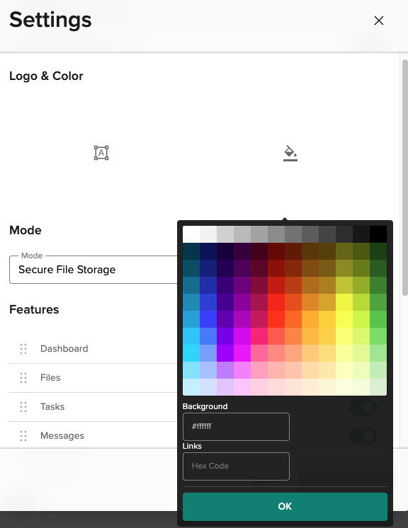Select the Dashboard feature item
This screenshot has width=408, height=528.
[64, 349]
